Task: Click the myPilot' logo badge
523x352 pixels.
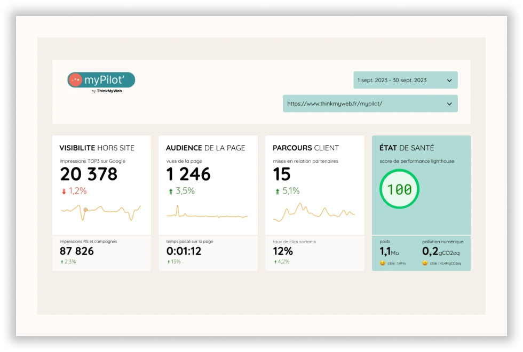Action: 101,80
